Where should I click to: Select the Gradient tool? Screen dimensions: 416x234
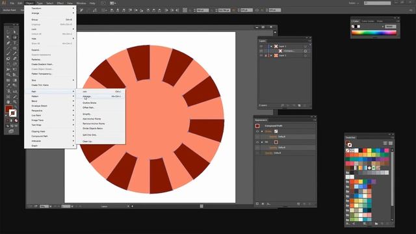click(x=15, y=81)
